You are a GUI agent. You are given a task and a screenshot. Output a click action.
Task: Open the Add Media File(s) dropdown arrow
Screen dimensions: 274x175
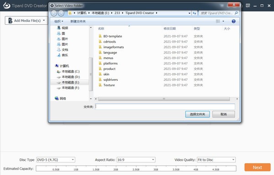(44, 21)
